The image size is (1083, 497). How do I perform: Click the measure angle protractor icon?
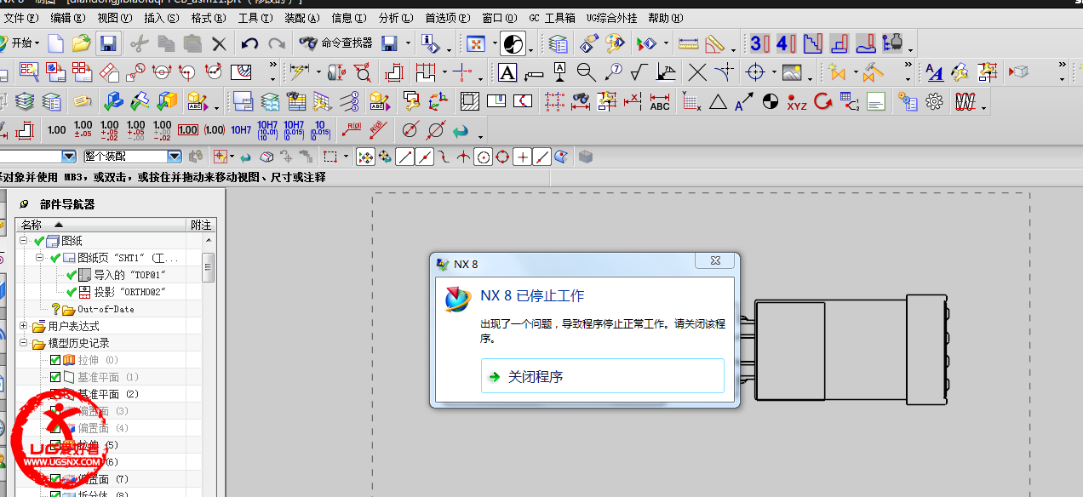click(714, 43)
